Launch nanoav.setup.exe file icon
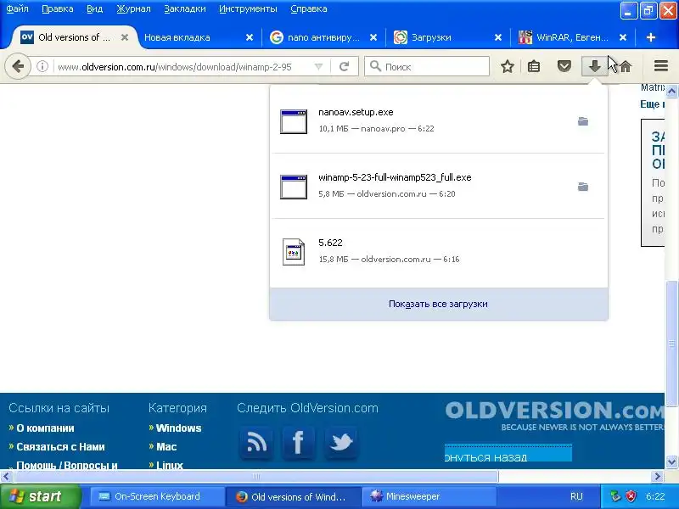 pyautogui.click(x=294, y=121)
